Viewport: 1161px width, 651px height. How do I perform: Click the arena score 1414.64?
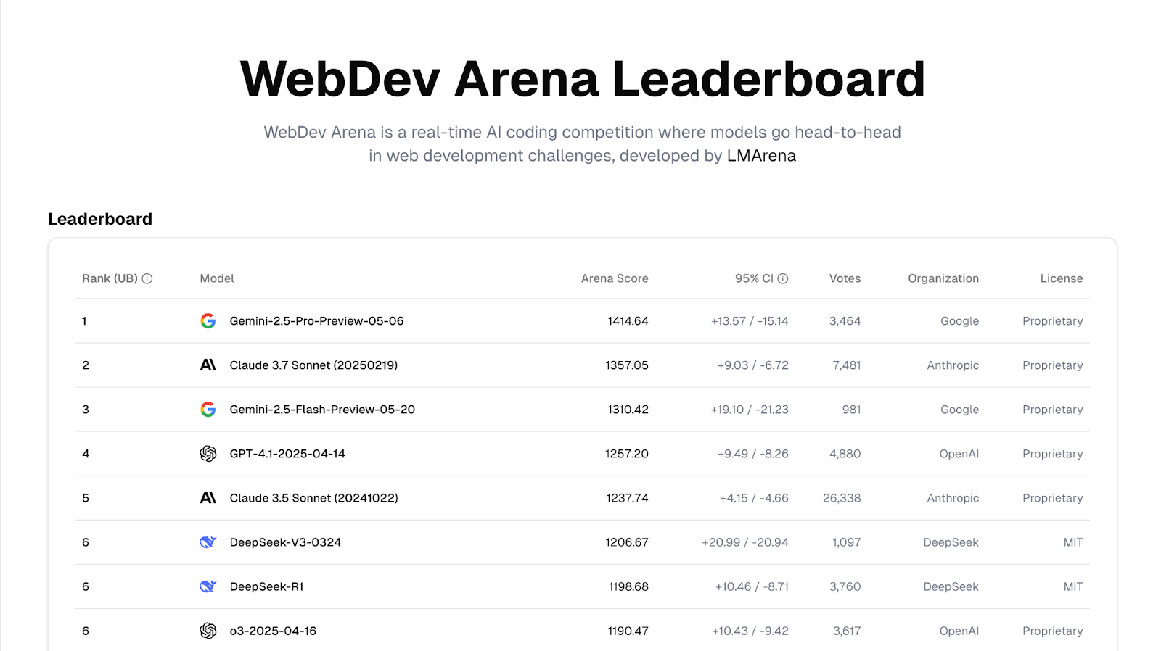(628, 321)
